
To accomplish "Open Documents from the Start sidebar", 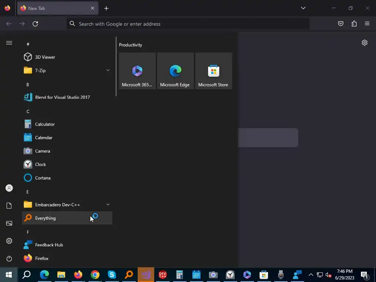I will point(9,206).
